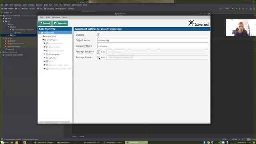Click the Bluetooth icon in system tray
Image resolution: width=256 pixels, height=144 pixels.
pyautogui.click(x=204, y=142)
